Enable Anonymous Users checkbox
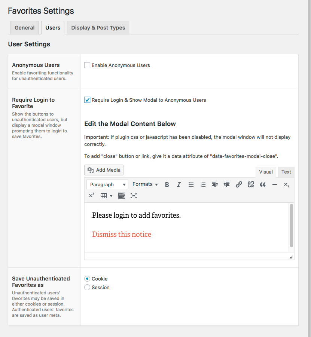The image size is (311, 337). (x=87, y=65)
